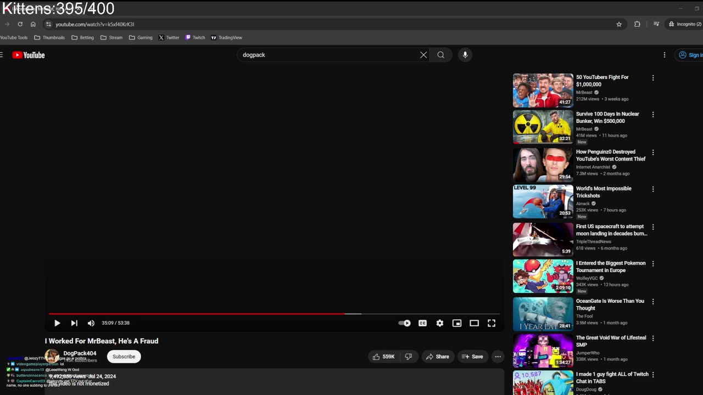The image size is (703, 395).
Task: Open options for 50 YouTubers Fight video
Action: [x=653, y=78]
